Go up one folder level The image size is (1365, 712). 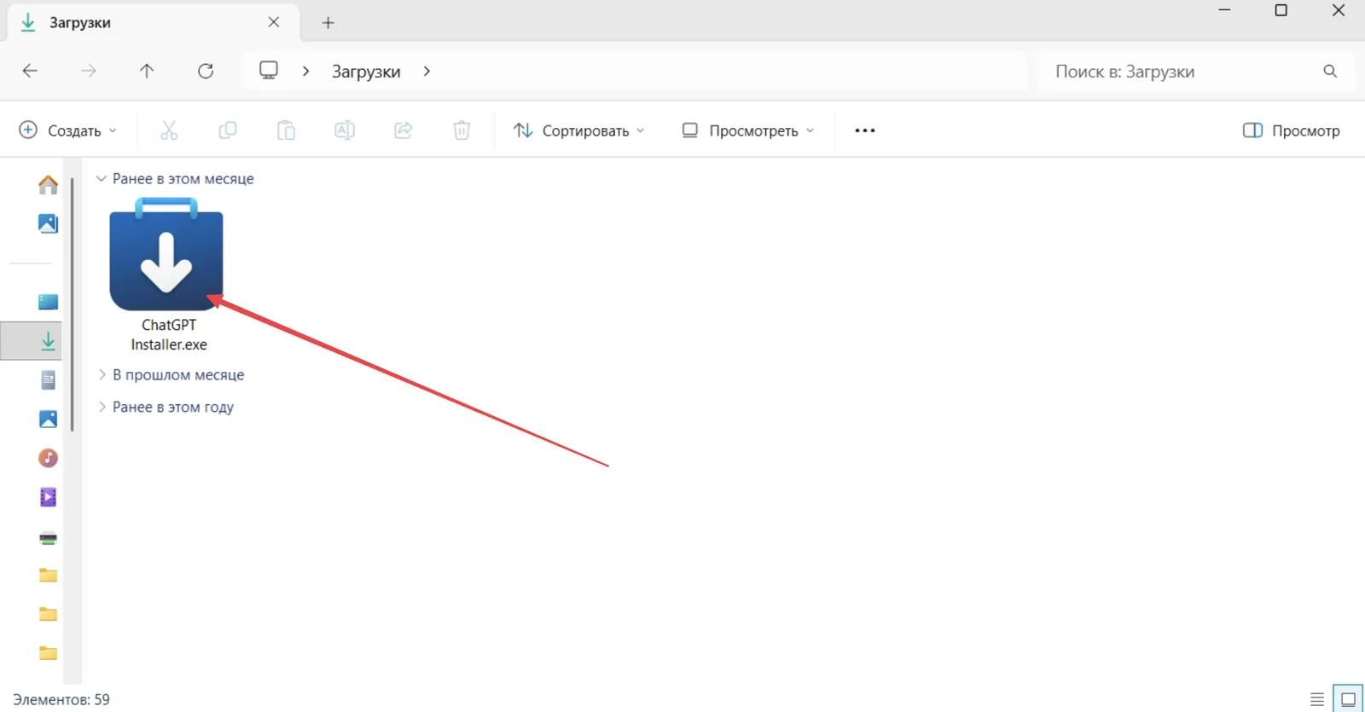pyautogui.click(x=147, y=71)
